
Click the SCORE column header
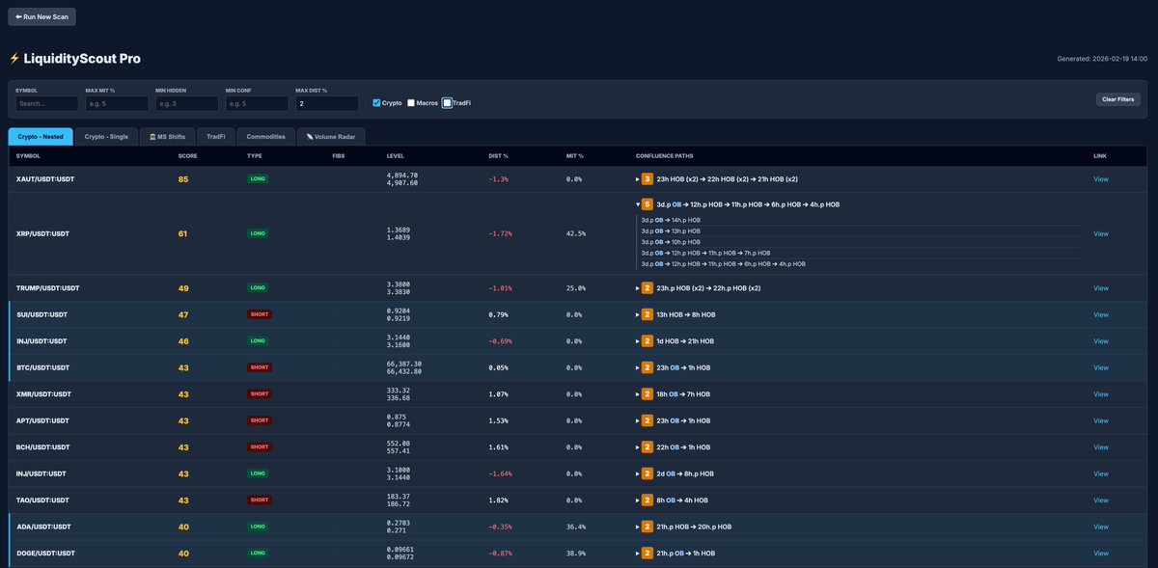187,155
